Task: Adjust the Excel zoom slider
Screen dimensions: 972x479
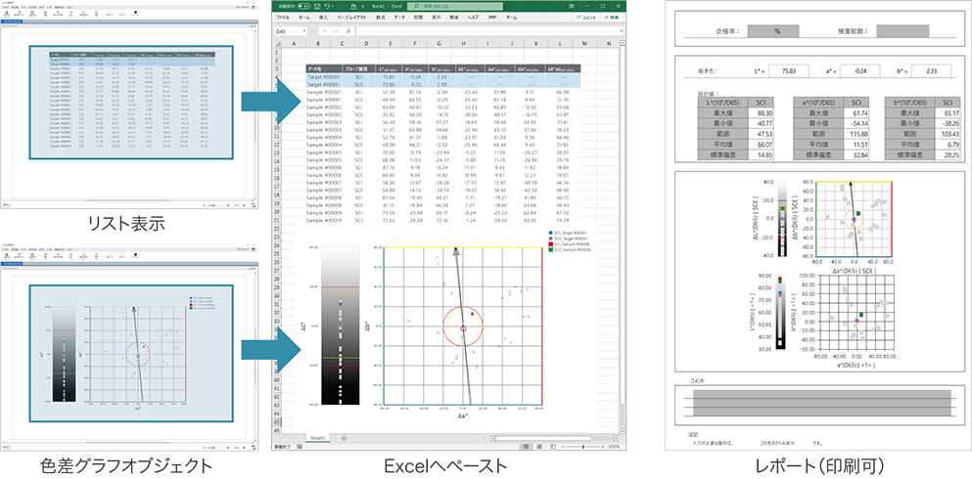Action: click(x=582, y=448)
